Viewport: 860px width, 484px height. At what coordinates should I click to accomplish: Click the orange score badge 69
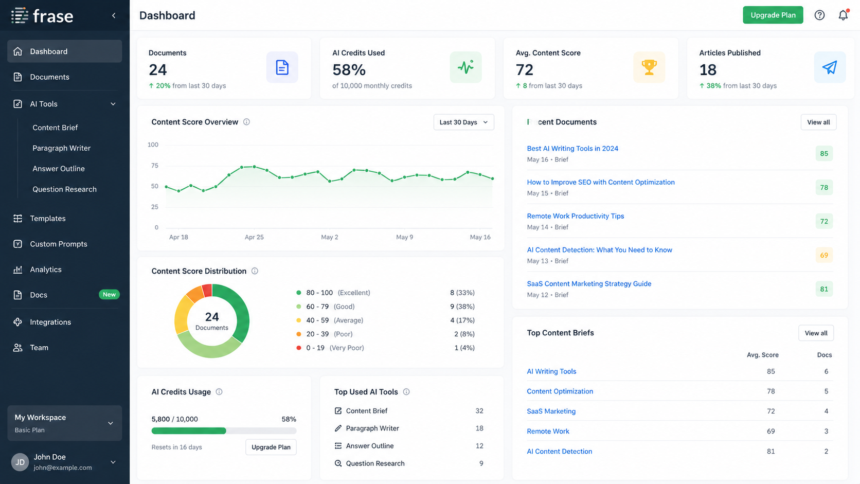tap(824, 255)
